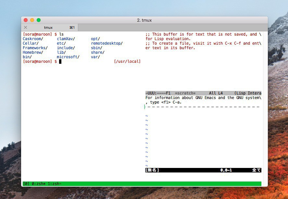Place cursor at the zsh prompt cursor block

tap(60, 61)
